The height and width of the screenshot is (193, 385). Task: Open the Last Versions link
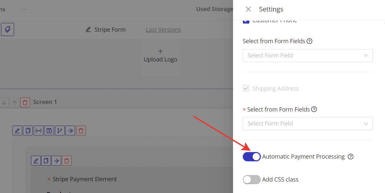click(x=163, y=30)
